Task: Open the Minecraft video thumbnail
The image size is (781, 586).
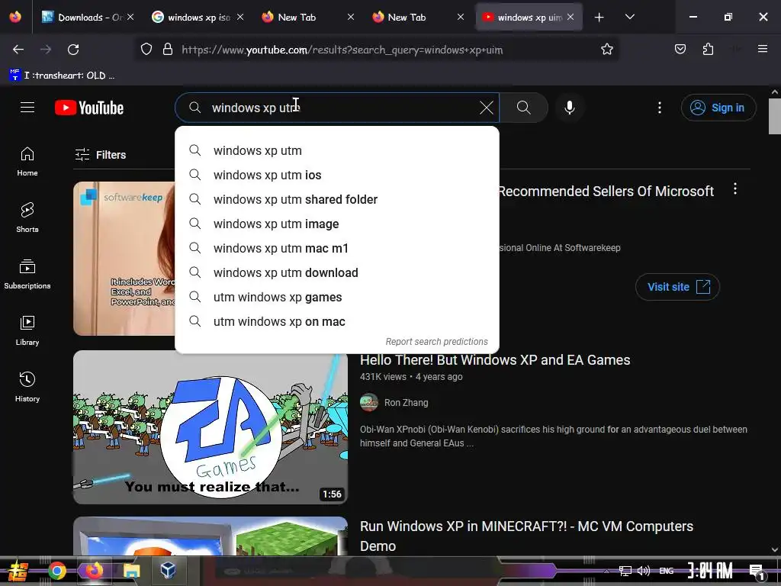Action: click(x=211, y=536)
